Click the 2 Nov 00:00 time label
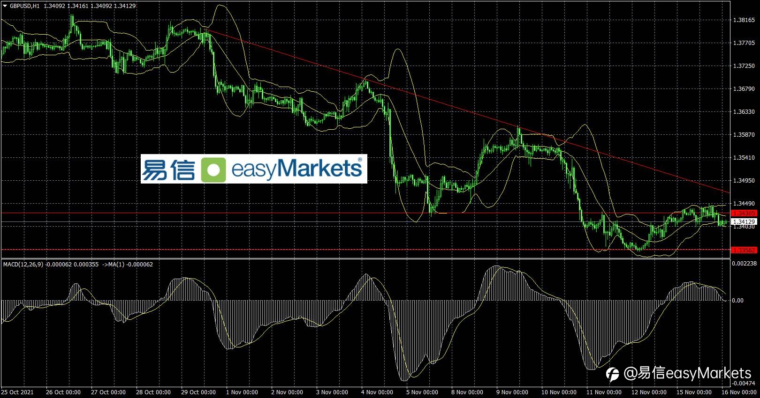 [287, 392]
